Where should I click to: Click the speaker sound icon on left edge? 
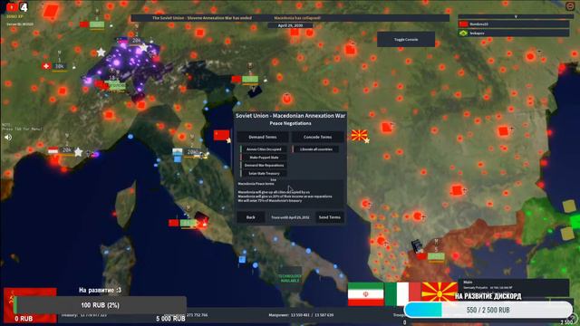click(8, 137)
